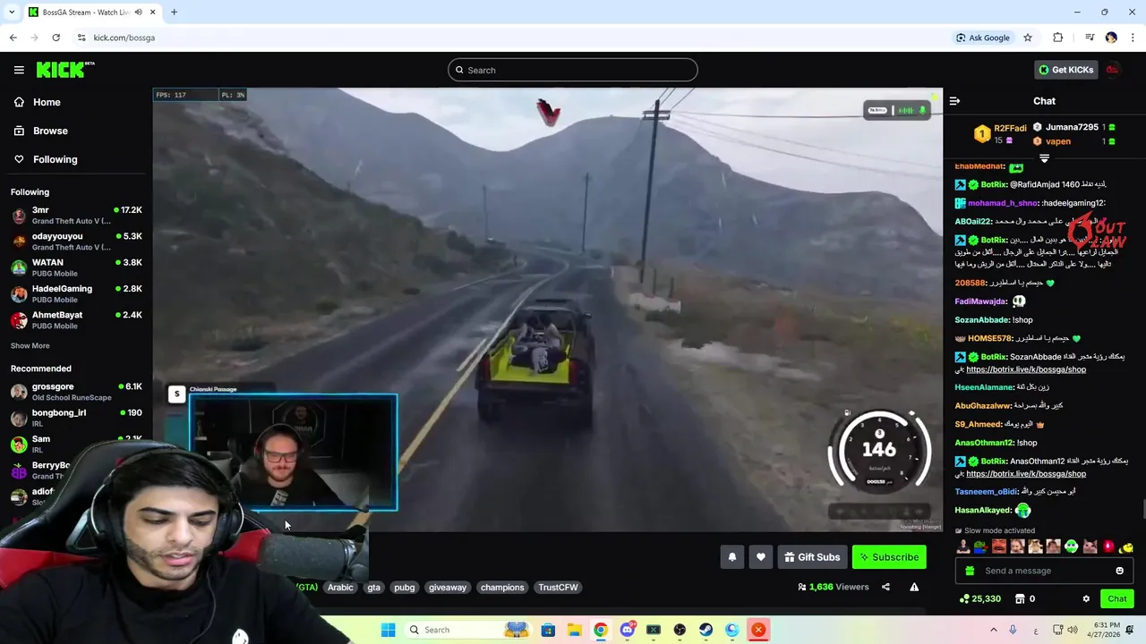Open WATAN channel in Following list
Screen dimensions: 1146x644
tap(76, 267)
